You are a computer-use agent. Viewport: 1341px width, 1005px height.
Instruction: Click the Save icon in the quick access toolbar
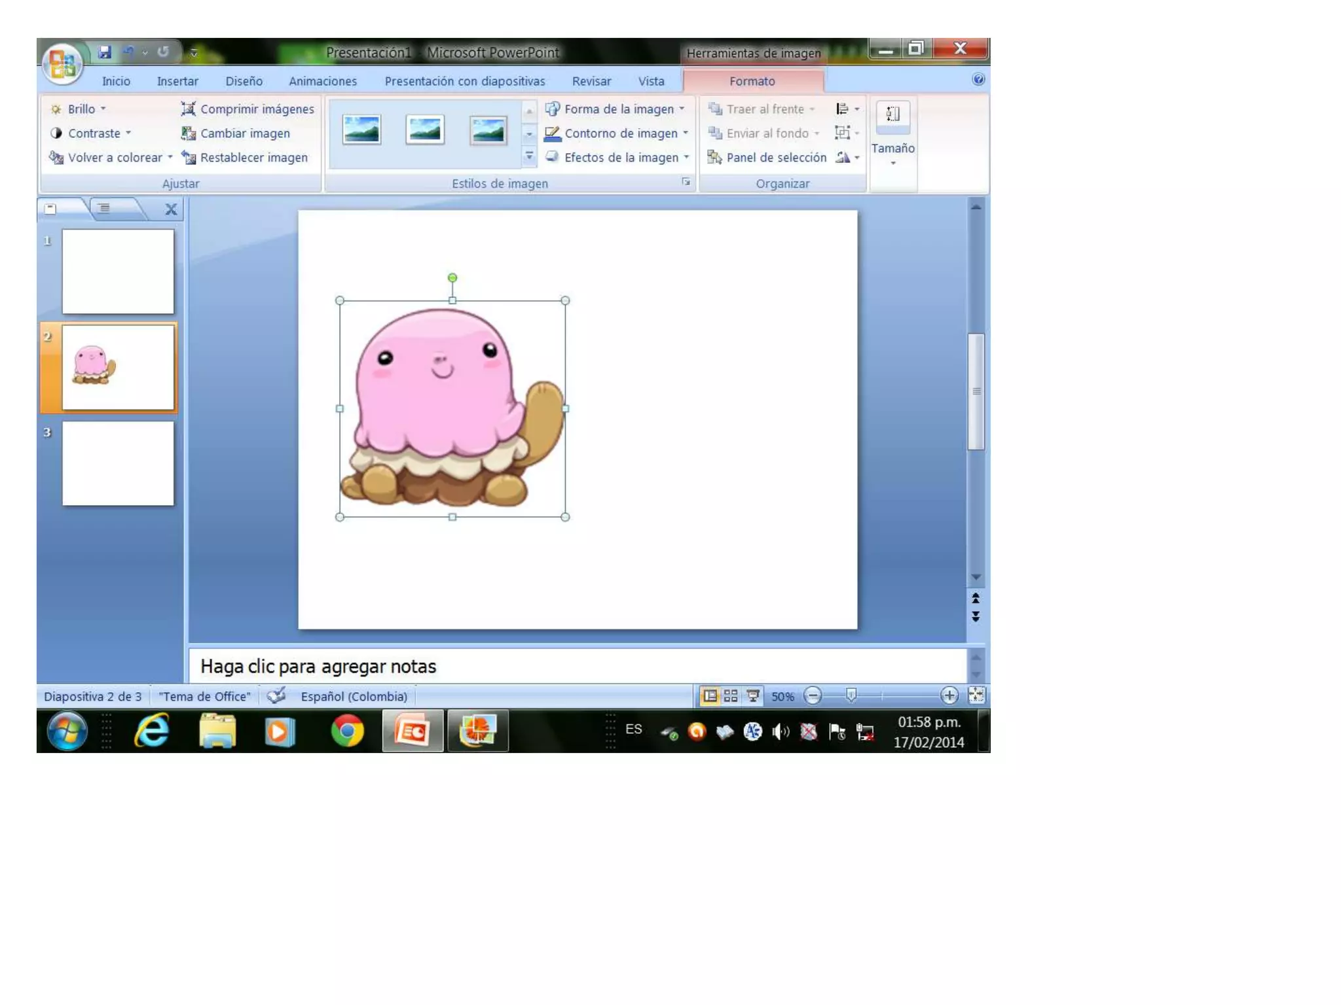105,52
